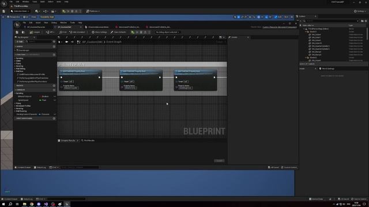Add new variable with Variables plus icon
Screen dimensions: 369x207
(x=54, y=90)
